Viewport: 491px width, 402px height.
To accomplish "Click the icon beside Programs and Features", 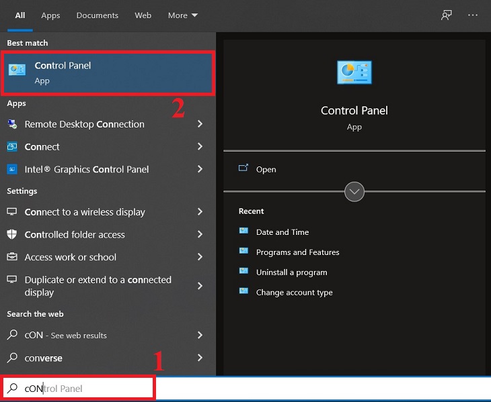I will pyautogui.click(x=243, y=251).
